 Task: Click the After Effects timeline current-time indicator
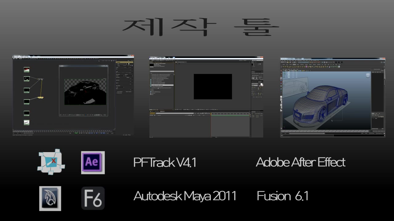click(x=211, y=114)
